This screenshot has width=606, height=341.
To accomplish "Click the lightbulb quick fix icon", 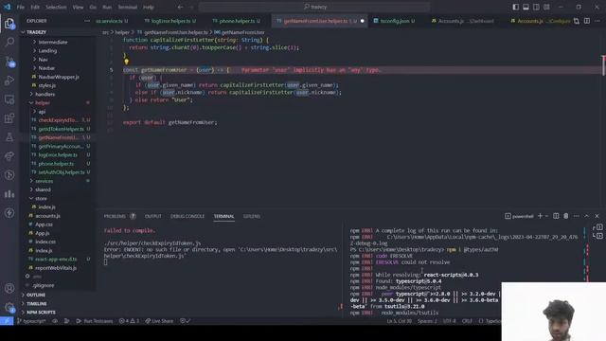I will pyautogui.click(x=126, y=62).
